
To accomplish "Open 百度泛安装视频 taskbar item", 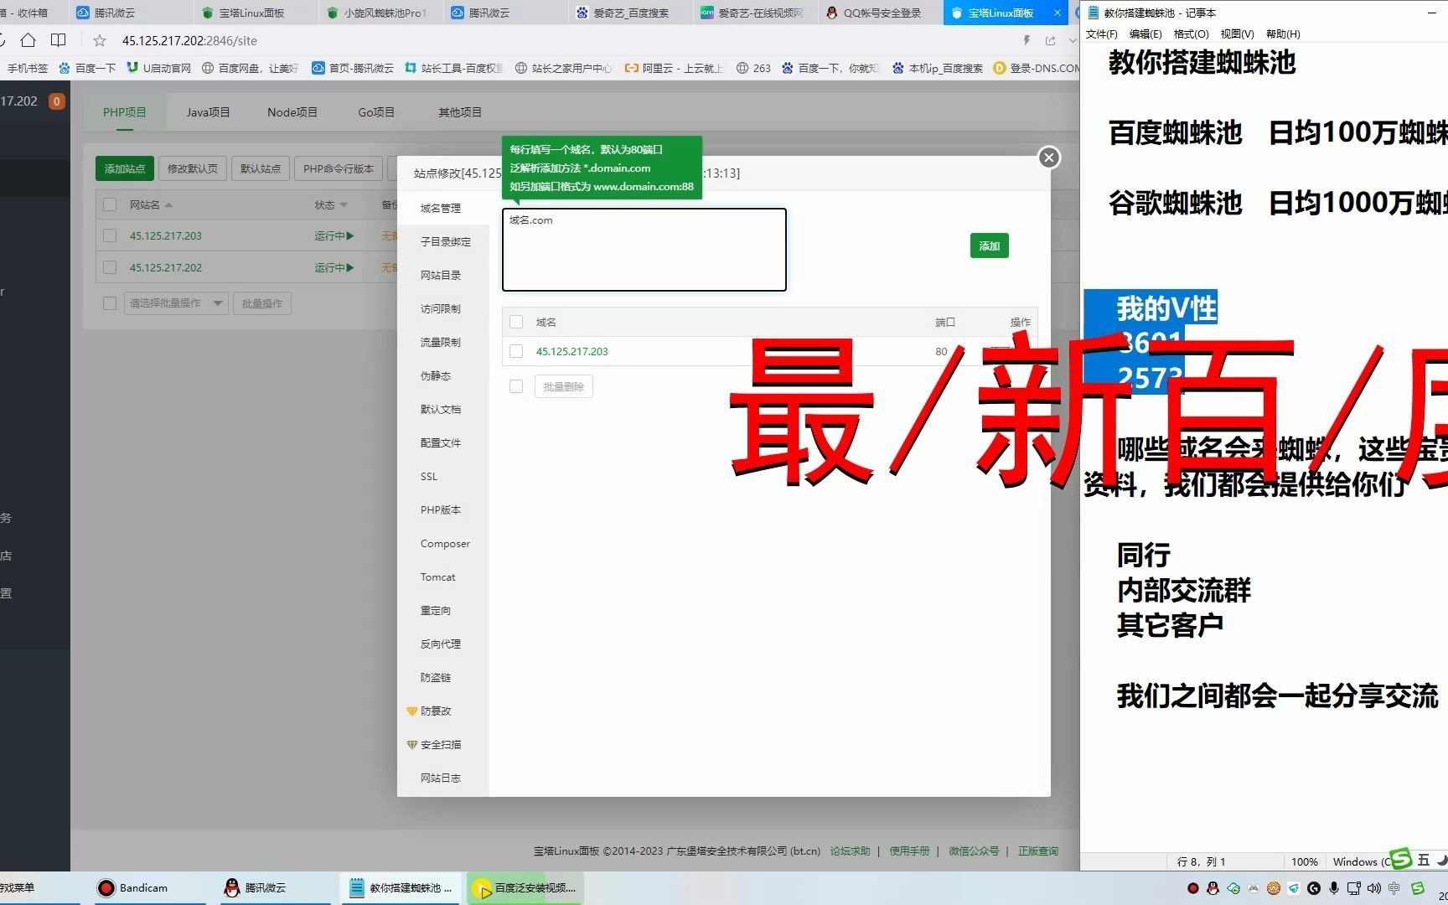I will (525, 887).
